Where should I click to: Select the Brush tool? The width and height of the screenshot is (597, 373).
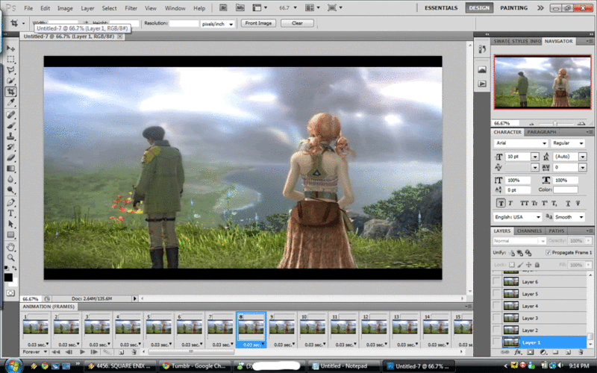pos(10,125)
